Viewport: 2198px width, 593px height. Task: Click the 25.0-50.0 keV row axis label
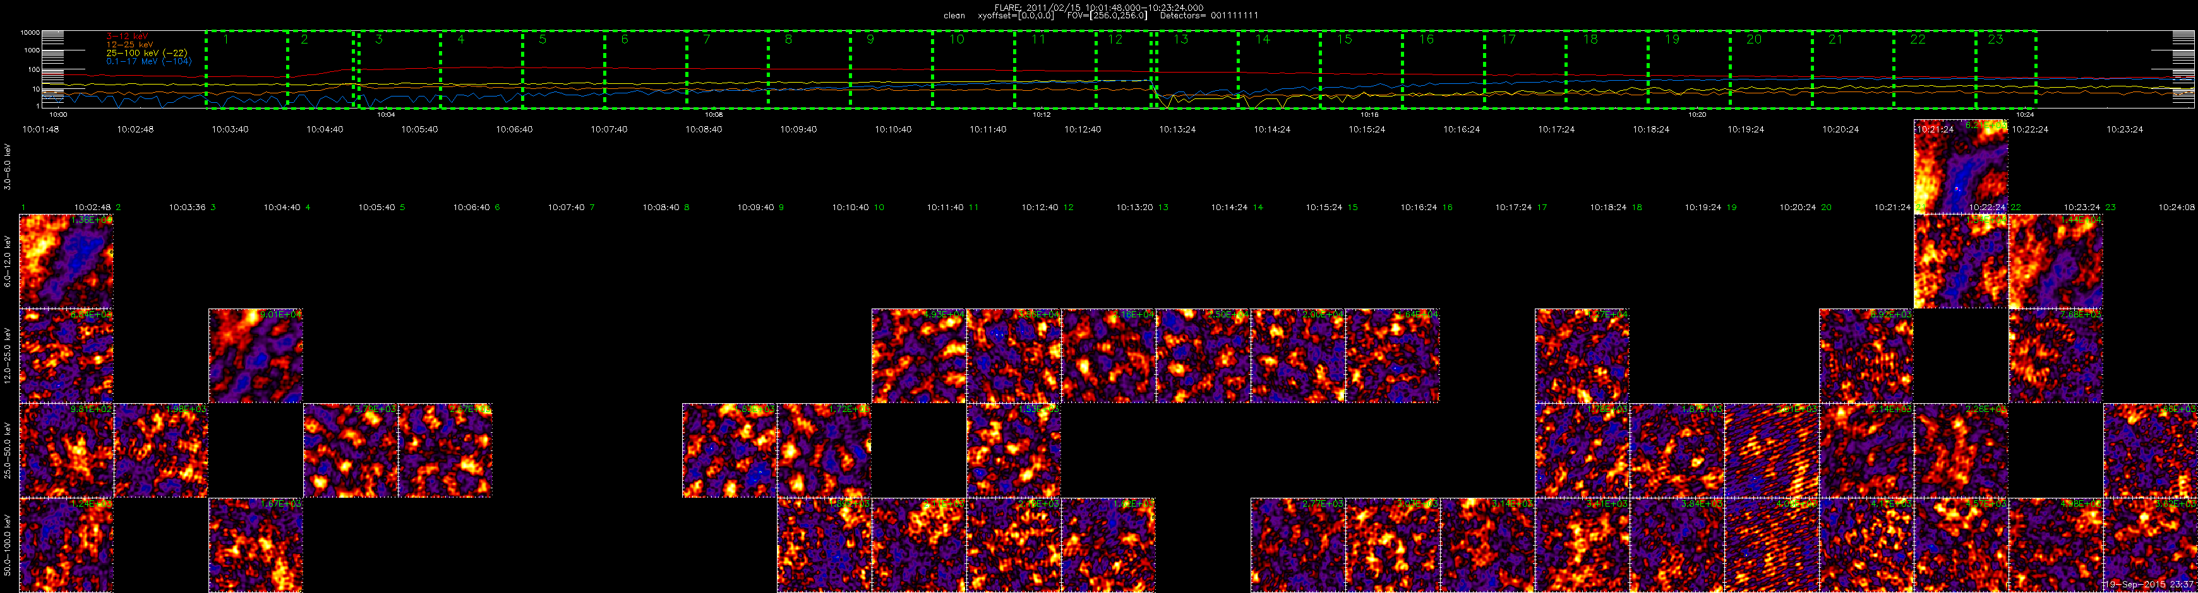(8, 450)
